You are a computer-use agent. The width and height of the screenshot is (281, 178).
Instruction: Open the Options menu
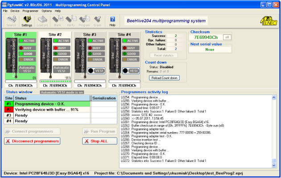(46, 11)
